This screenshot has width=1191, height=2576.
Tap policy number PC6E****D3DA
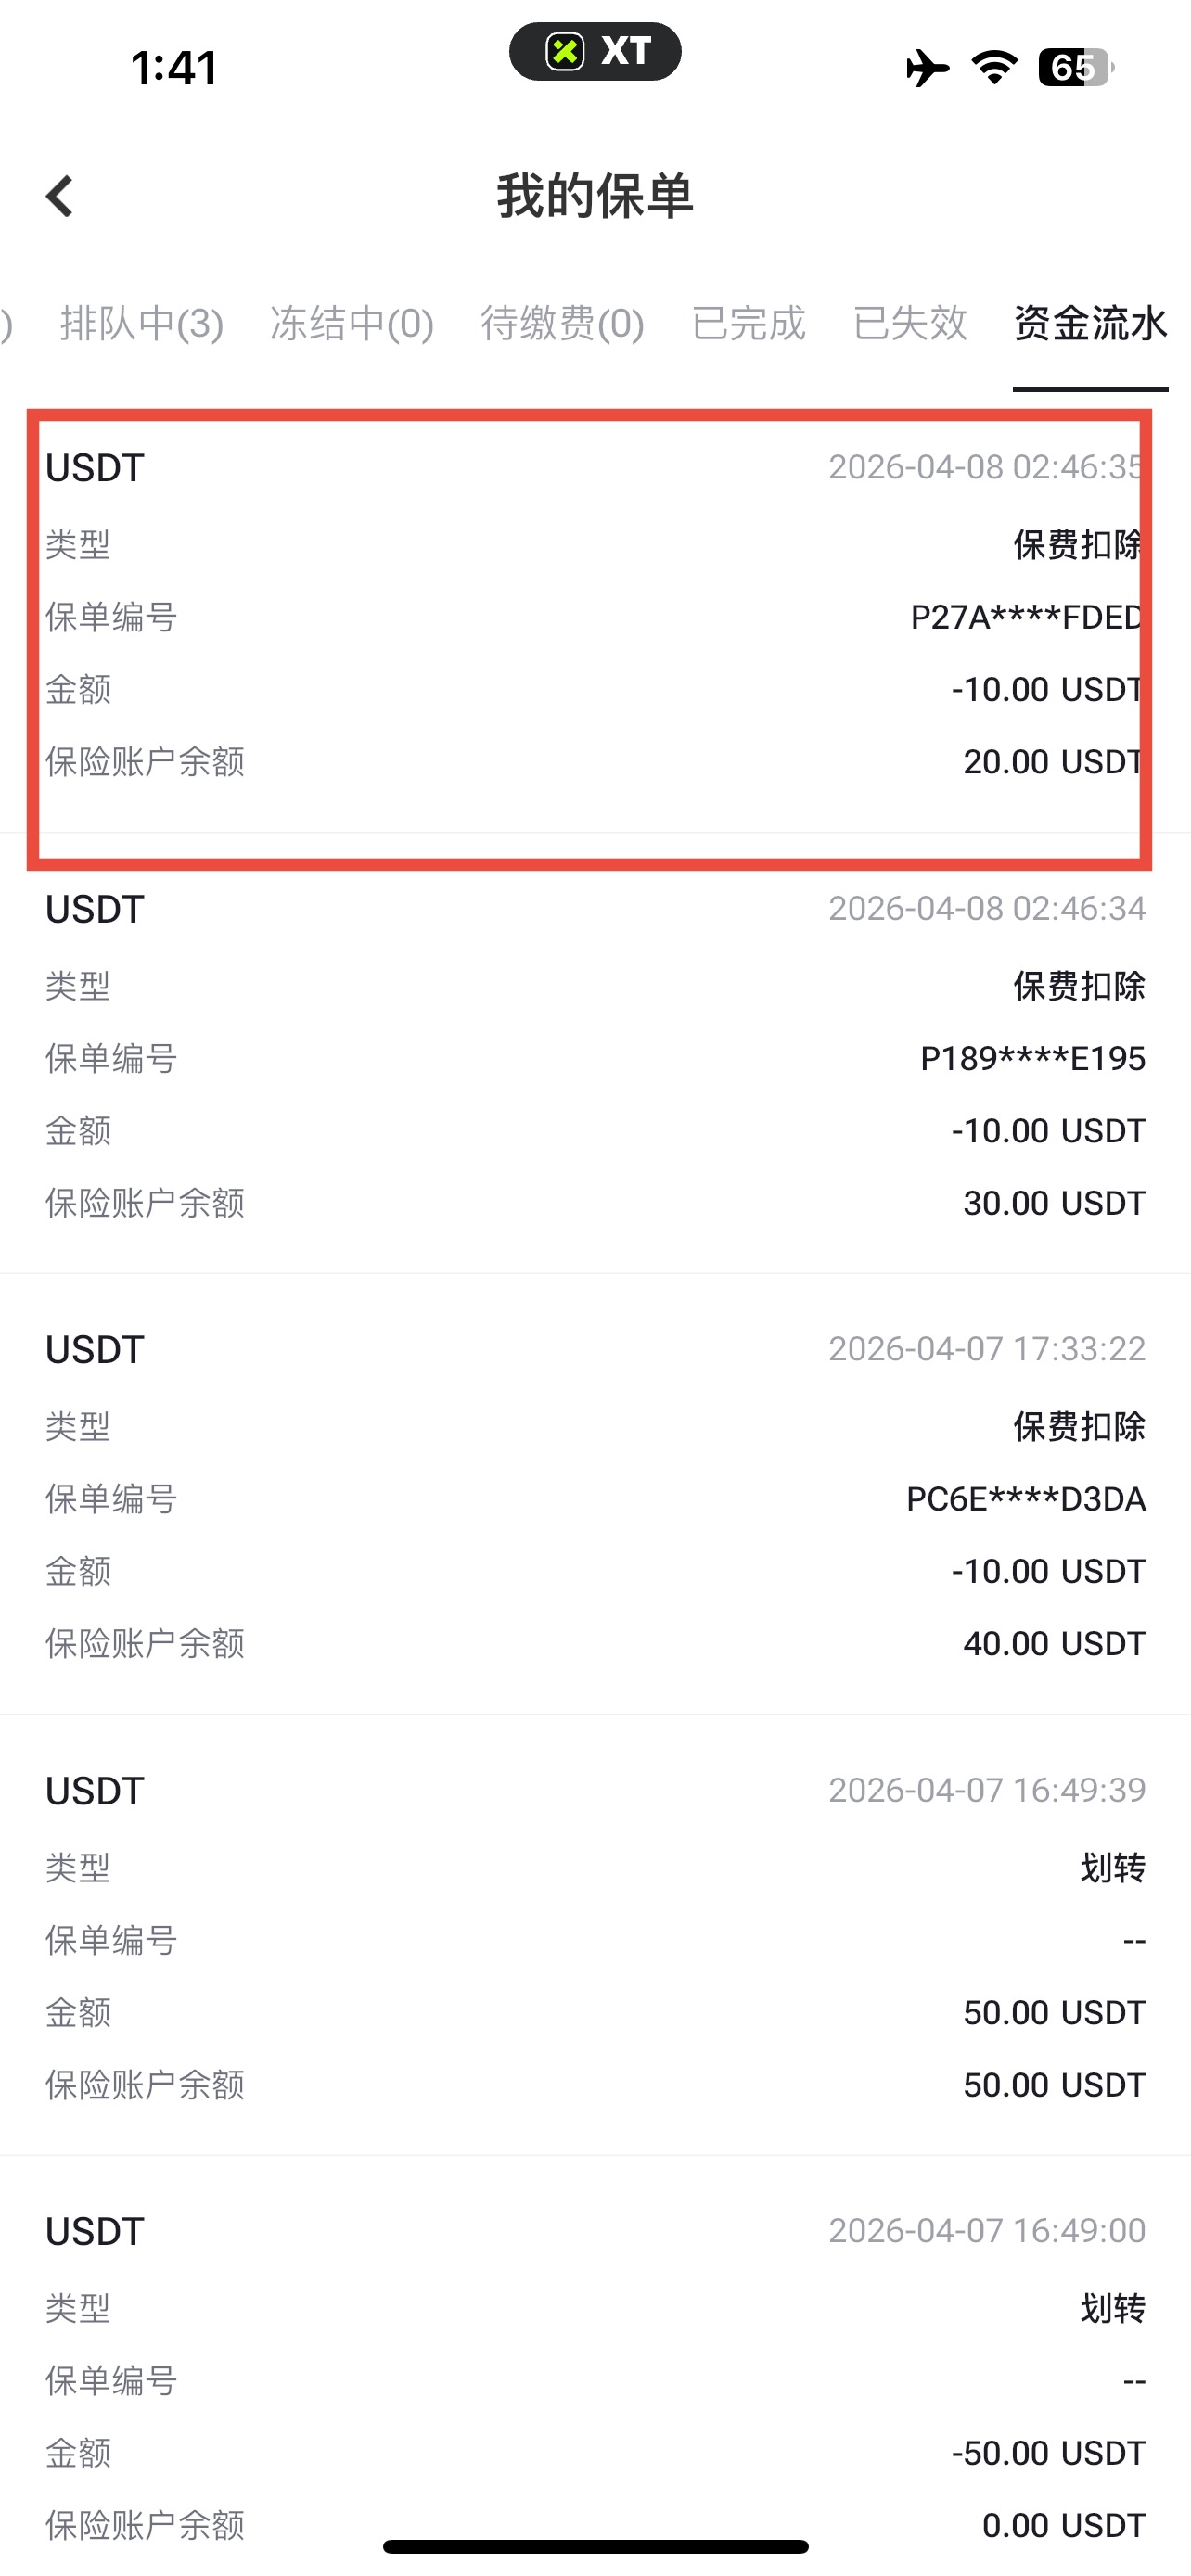[1025, 1499]
